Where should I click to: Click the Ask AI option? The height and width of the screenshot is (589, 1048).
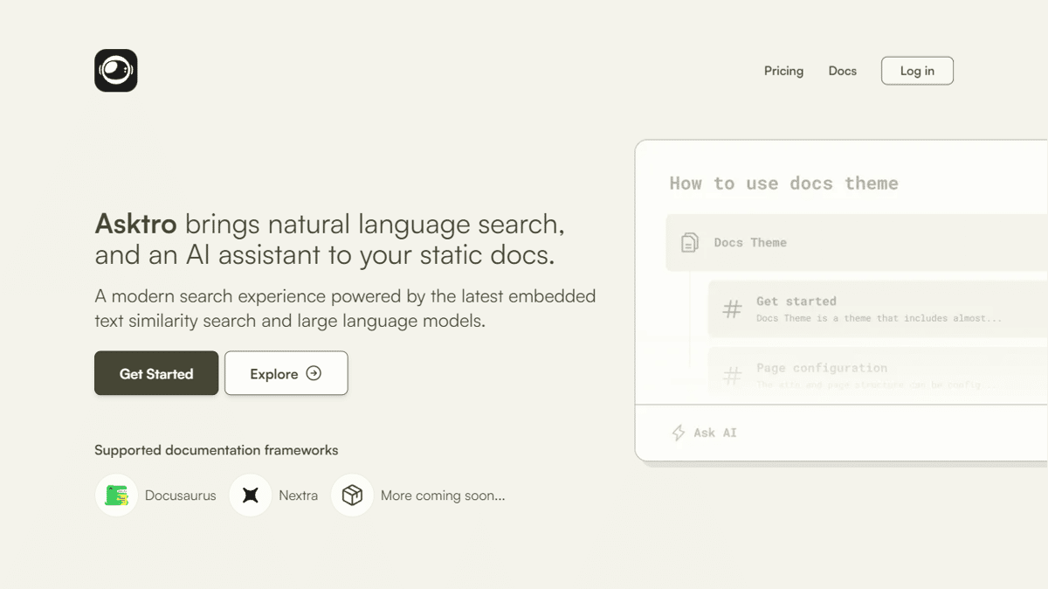842,433
